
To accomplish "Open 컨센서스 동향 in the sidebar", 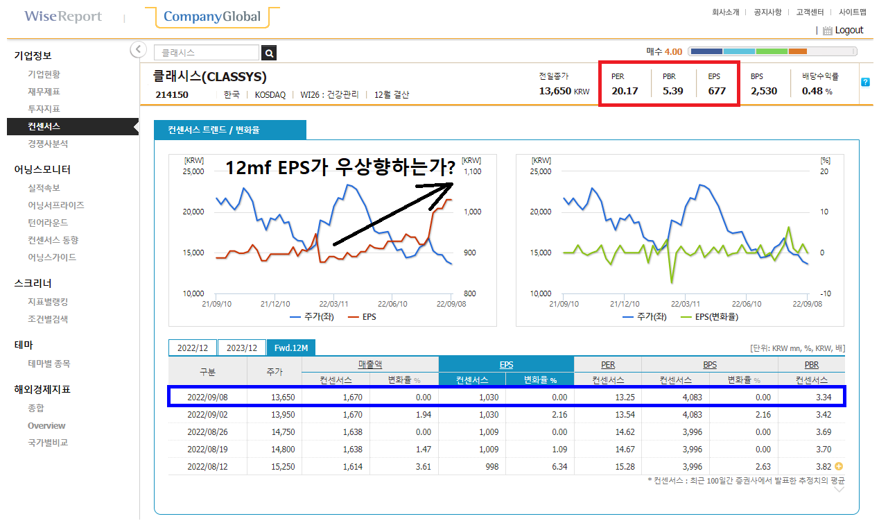I will 53,240.
